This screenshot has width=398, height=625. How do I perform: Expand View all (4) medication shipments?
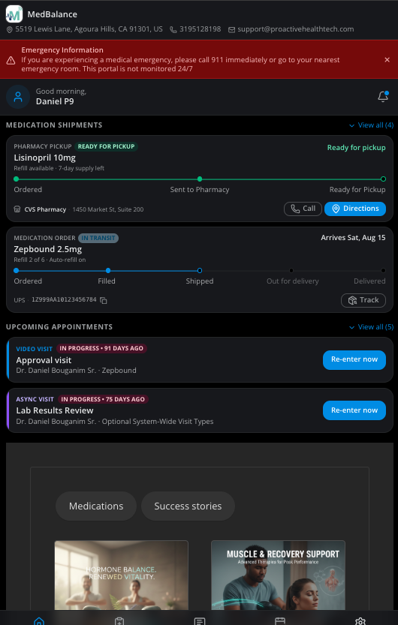click(x=371, y=125)
